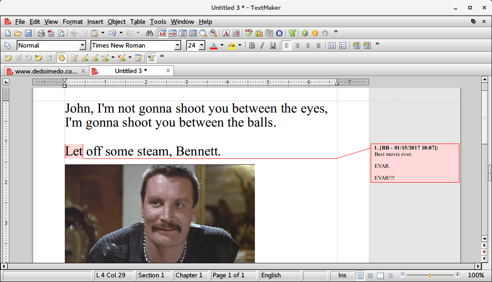492x282 pixels.
Task: Click zoom in plus button
Action: [x=458, y=275]
